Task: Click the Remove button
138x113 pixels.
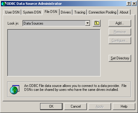Action: 120,32
